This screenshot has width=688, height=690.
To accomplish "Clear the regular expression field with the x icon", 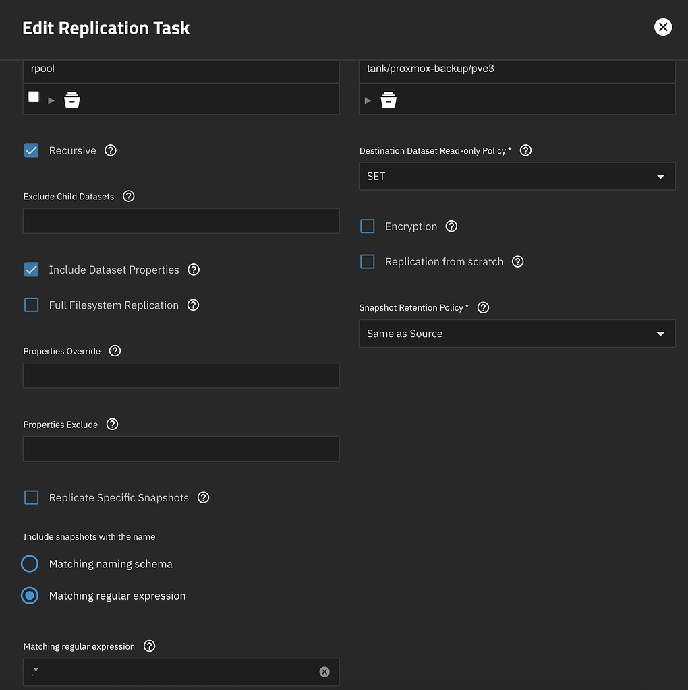I will (324, 671).
